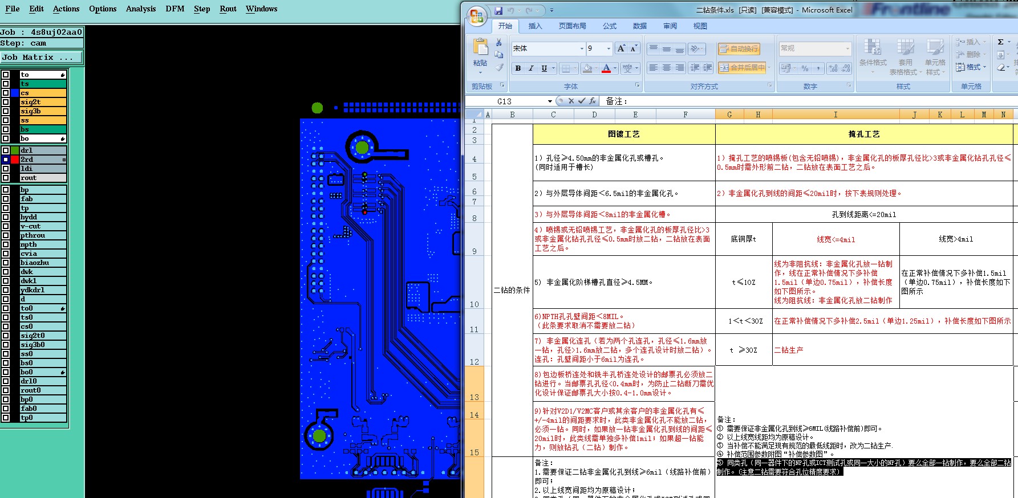1018x498 pixels.
Task: Toggle the checkbox for layer npth
Action: coord(5,244)
